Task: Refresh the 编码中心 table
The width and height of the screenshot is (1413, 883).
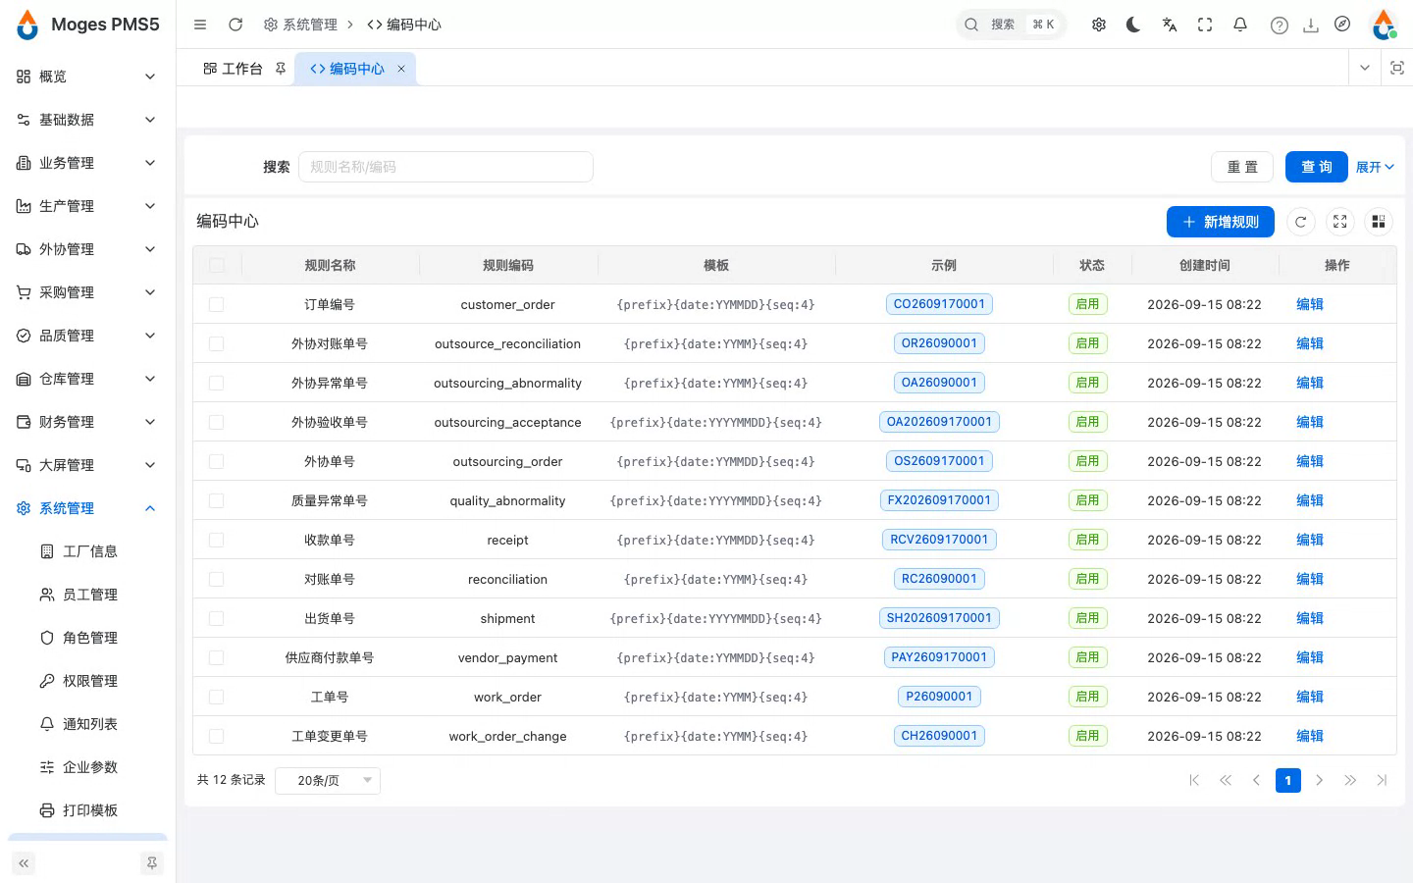Action: 1301,222
